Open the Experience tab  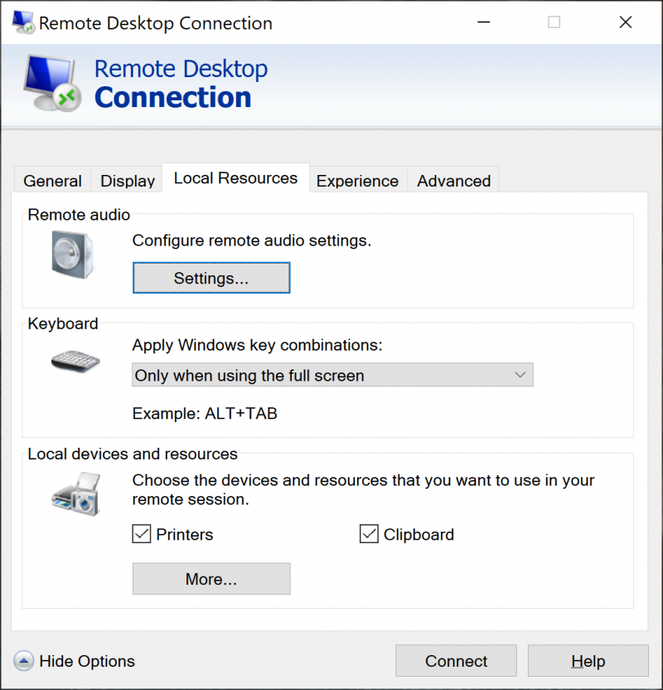coord(357,181)
